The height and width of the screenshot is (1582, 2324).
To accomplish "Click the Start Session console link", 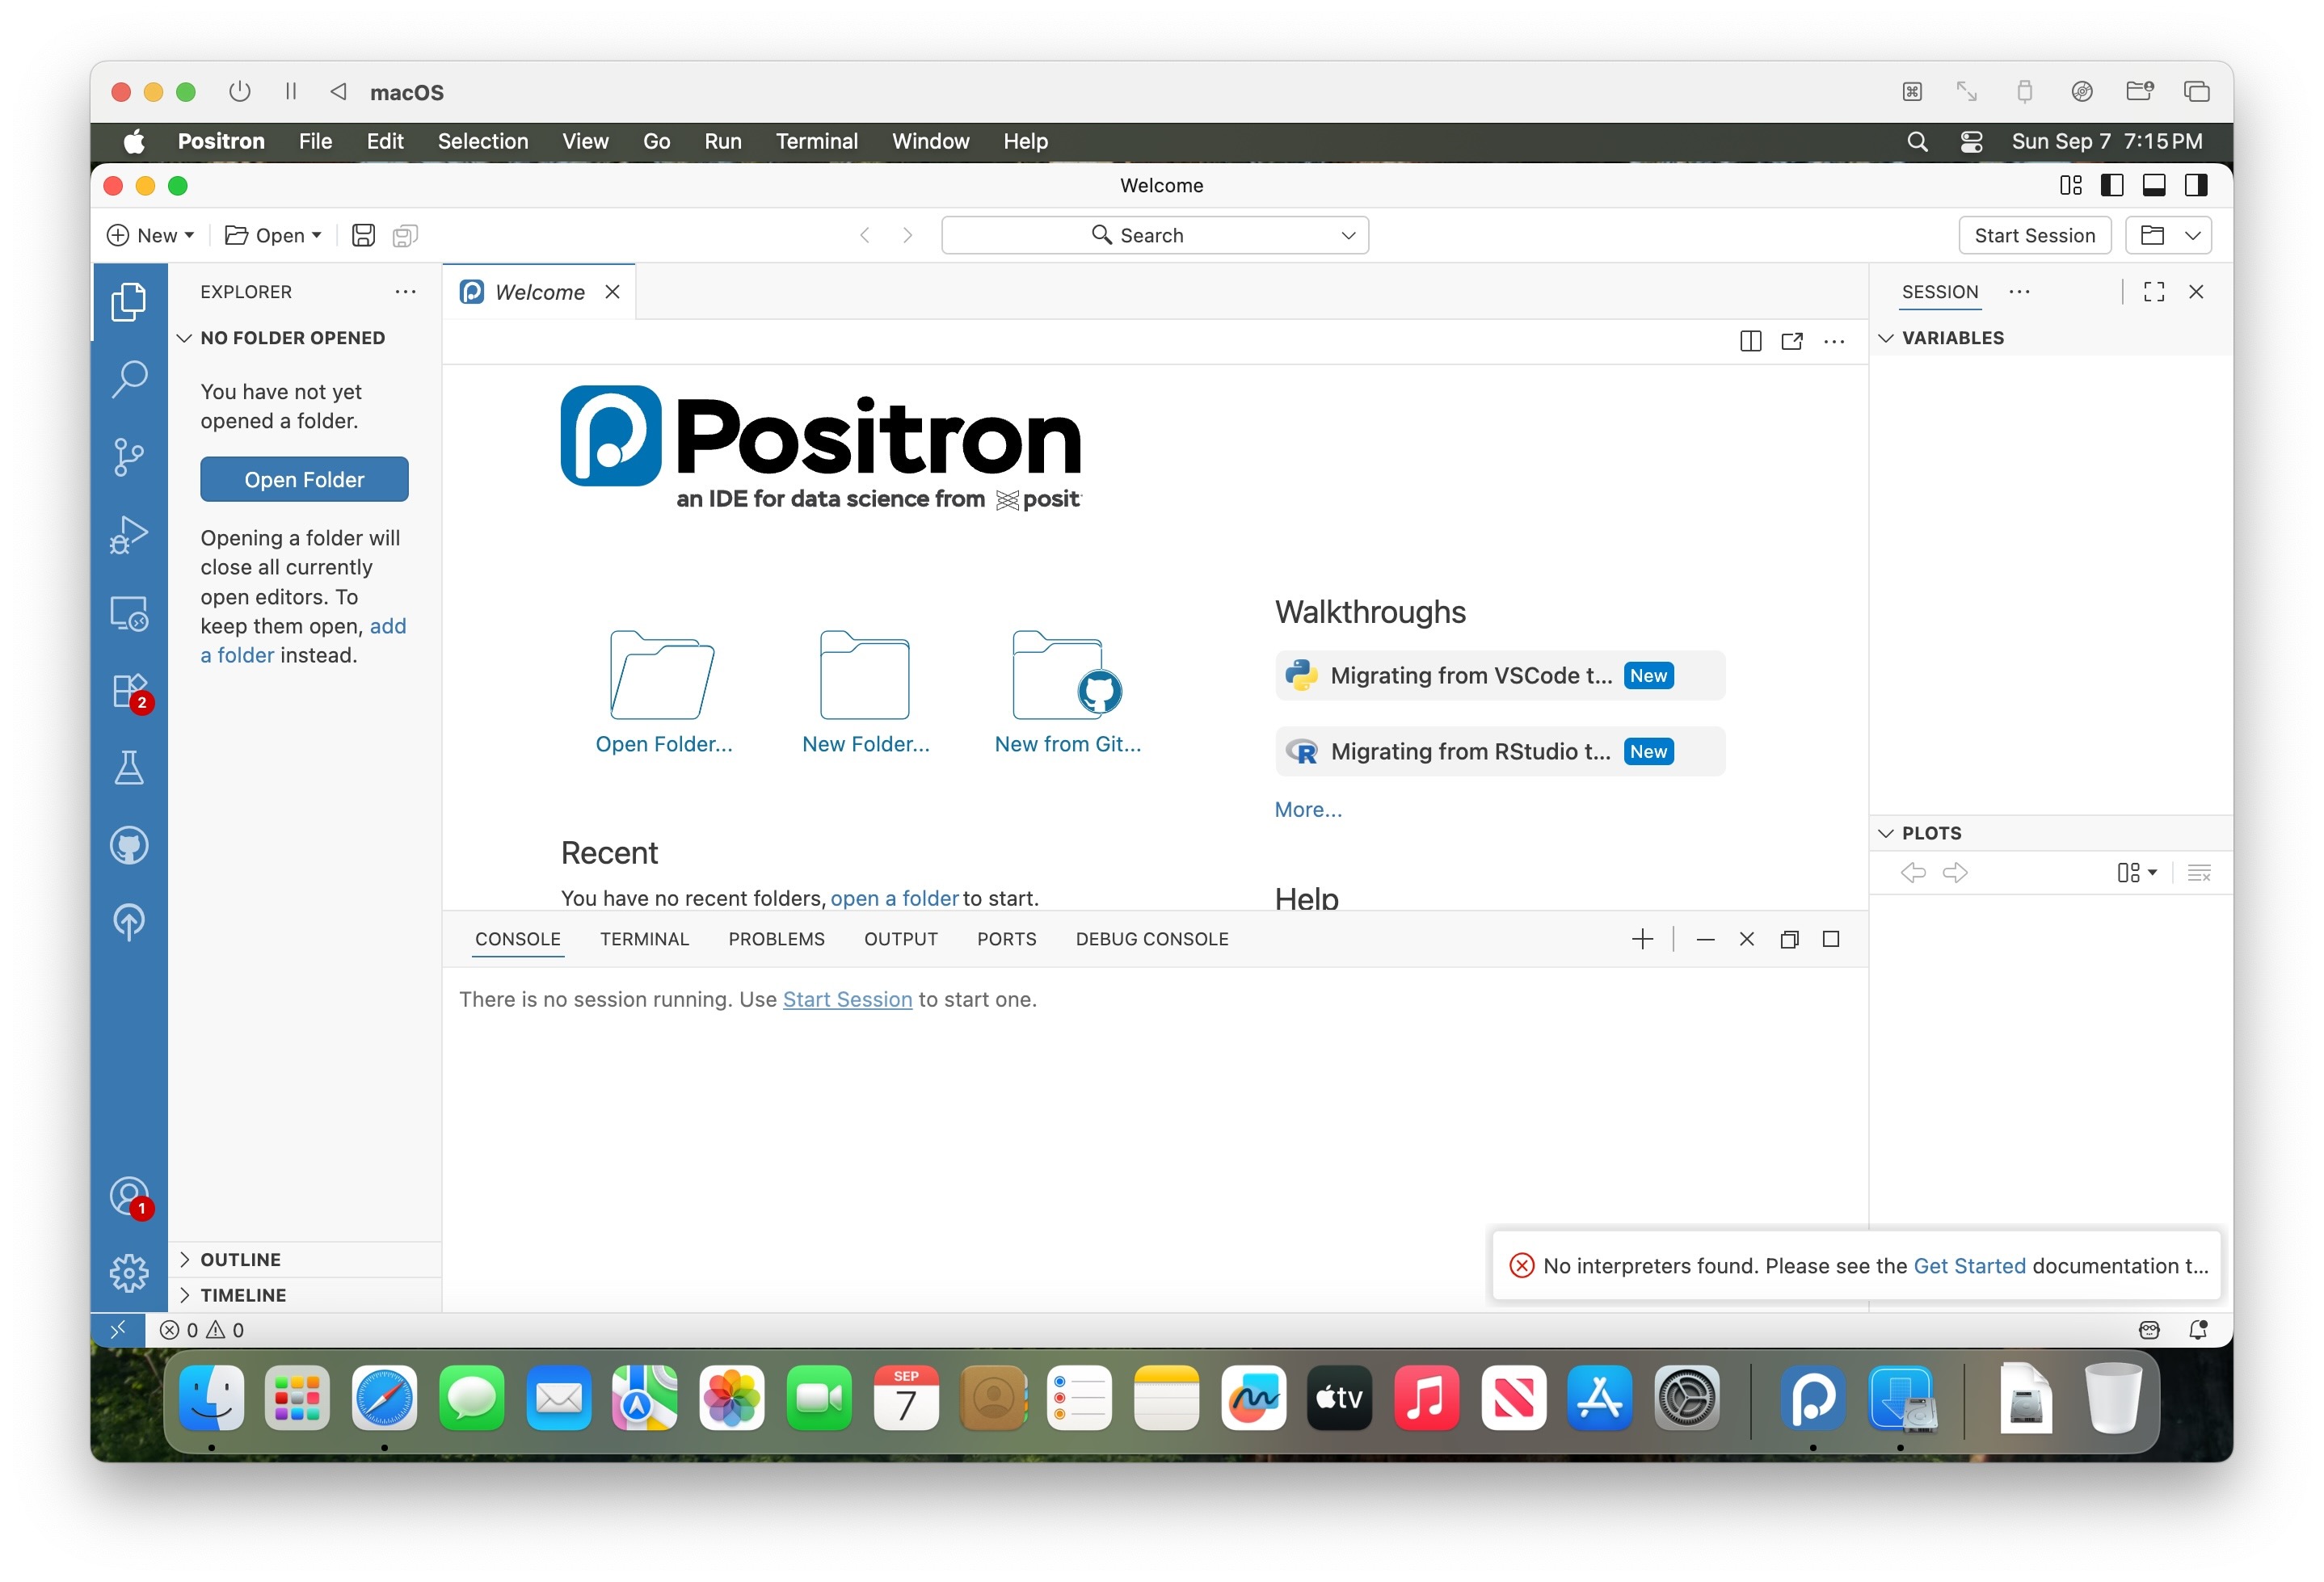I will [847, 999].
